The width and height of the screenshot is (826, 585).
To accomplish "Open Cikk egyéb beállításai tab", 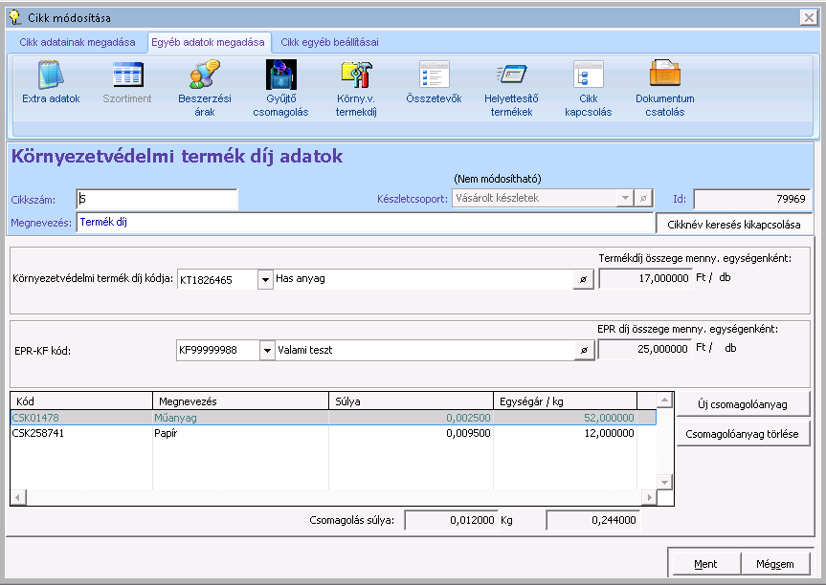I will (329, 42).
